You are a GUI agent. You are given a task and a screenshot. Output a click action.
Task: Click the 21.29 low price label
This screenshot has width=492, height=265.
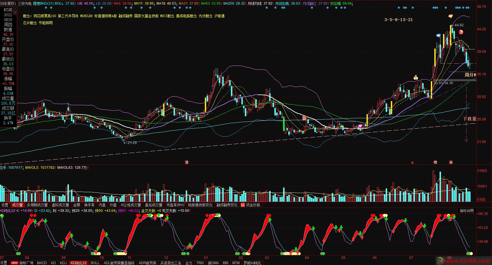pyautogui.click(x=132, y=142)
